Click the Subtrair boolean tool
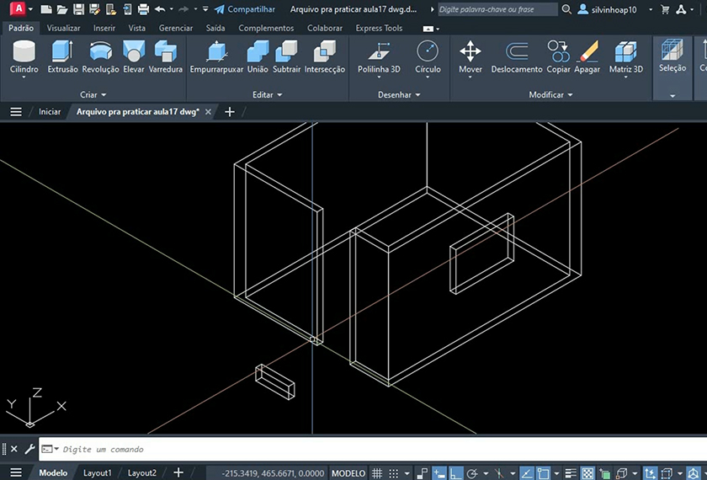This screenshot has width=707, height=480. pos(286,57)
